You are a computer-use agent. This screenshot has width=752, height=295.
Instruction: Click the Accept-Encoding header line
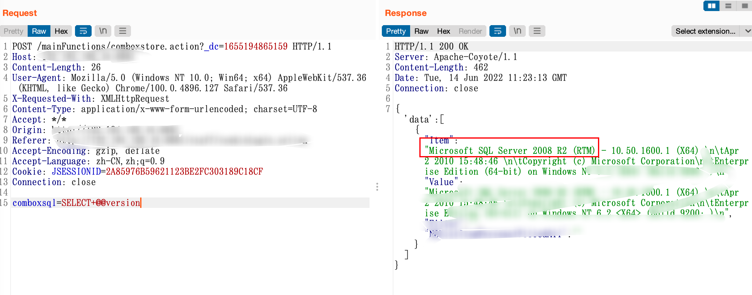coord(86,151)
